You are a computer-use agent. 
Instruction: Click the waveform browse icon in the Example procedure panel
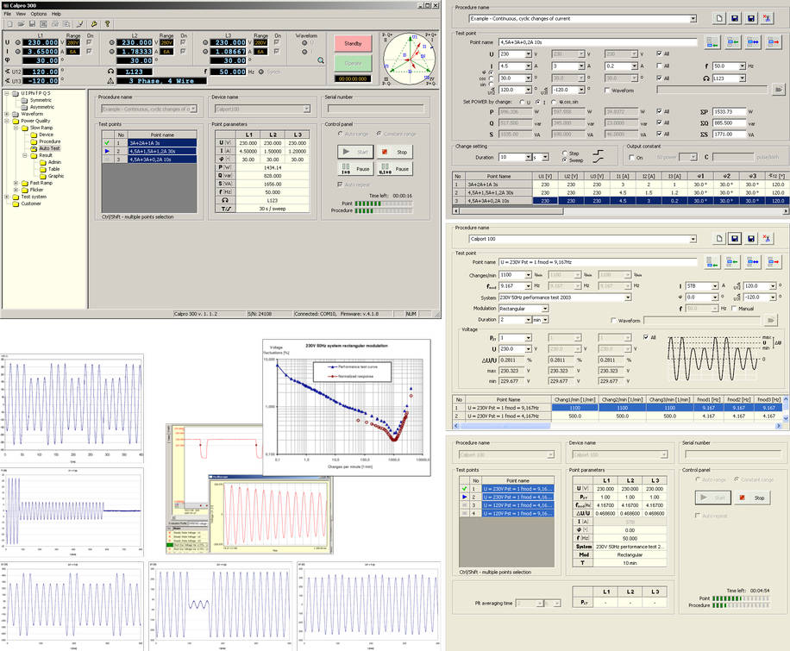(779, 90)
